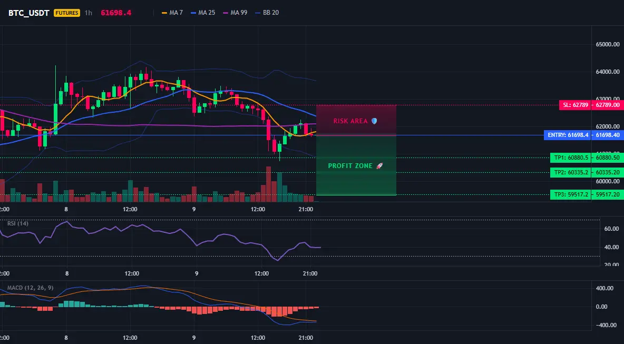Toggle the MA 25 legend item
This screenshot has width=624, height=344.
point(203,13)
